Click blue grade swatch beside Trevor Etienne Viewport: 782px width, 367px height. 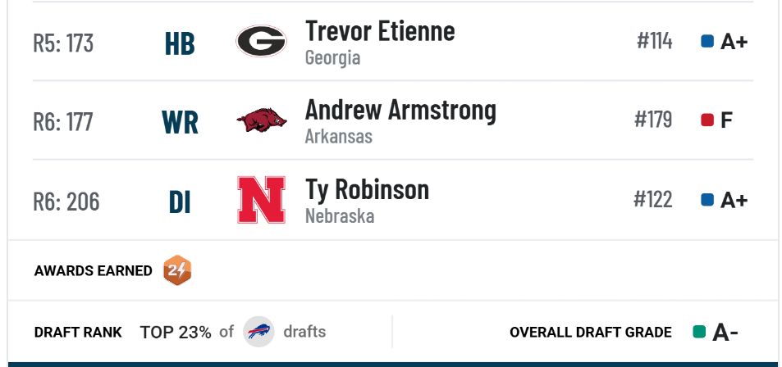pos(707,41)
